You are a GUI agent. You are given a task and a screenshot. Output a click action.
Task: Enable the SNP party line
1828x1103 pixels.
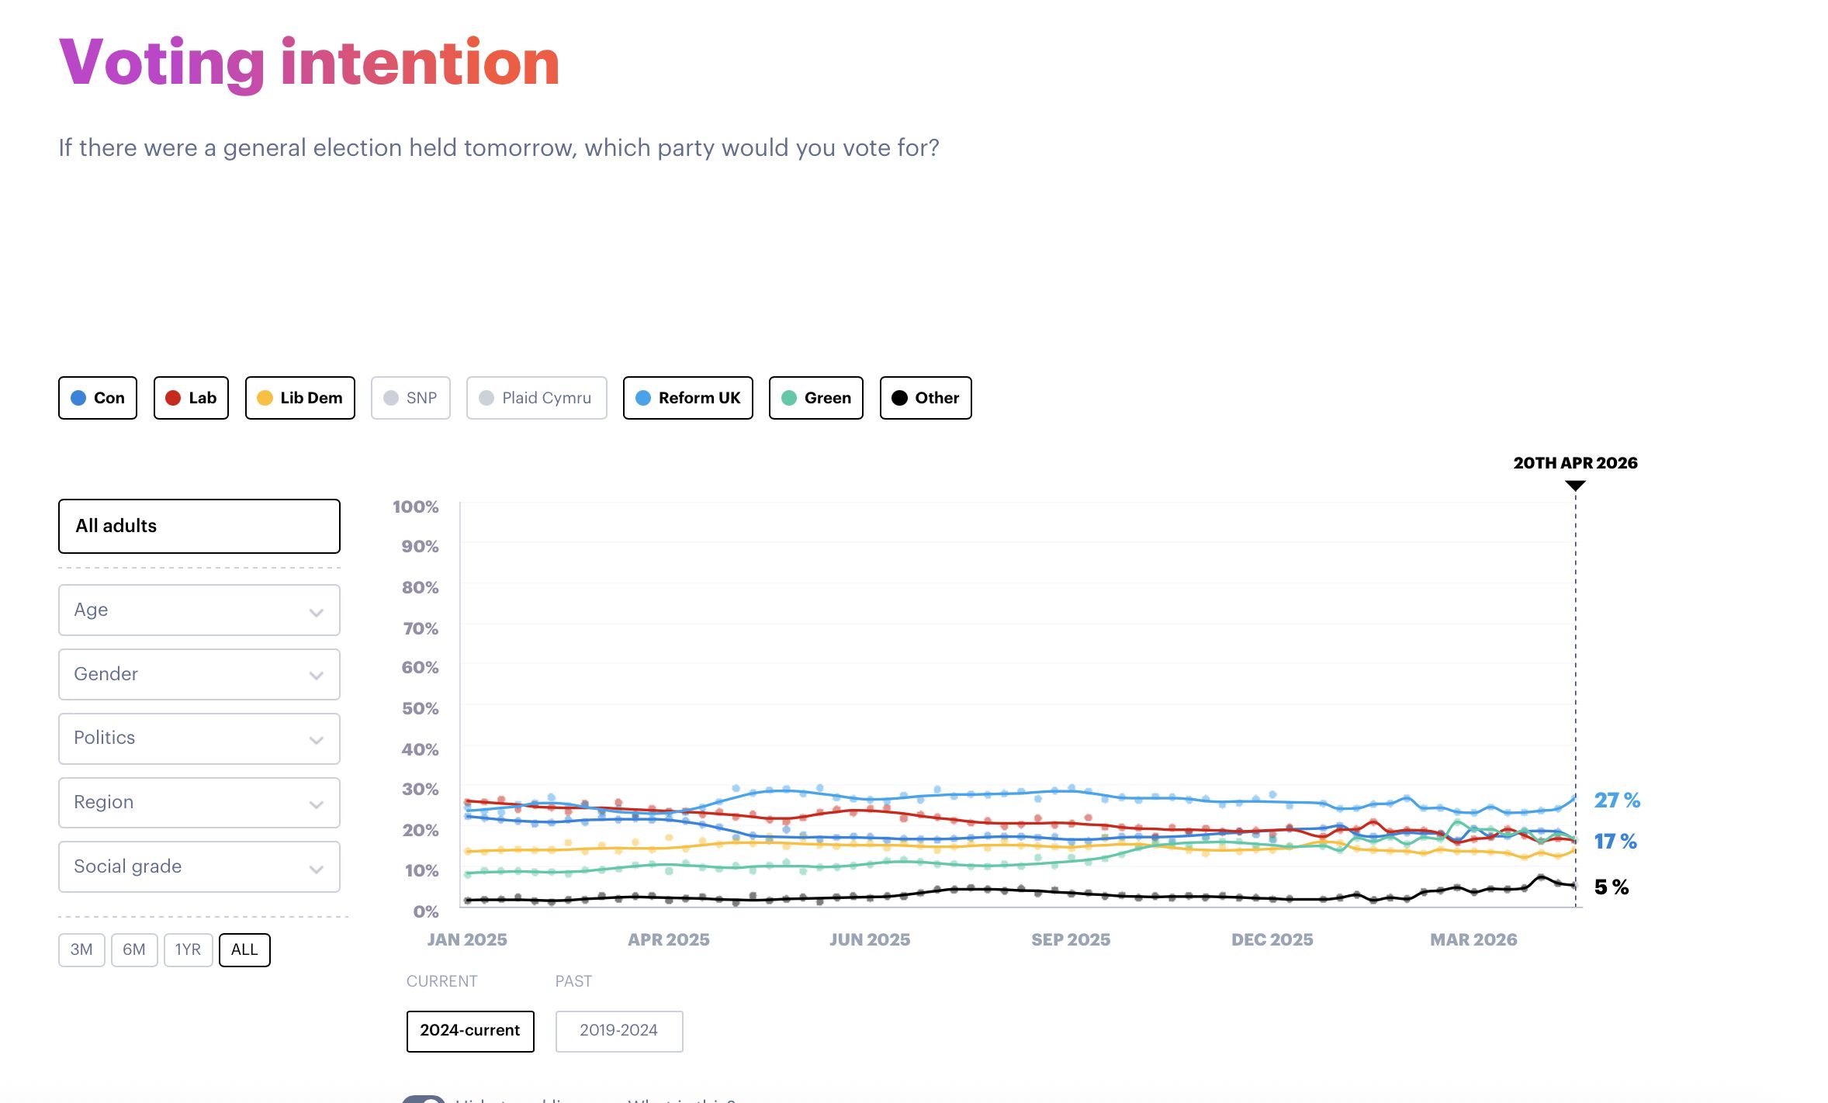tap(410, 398)
